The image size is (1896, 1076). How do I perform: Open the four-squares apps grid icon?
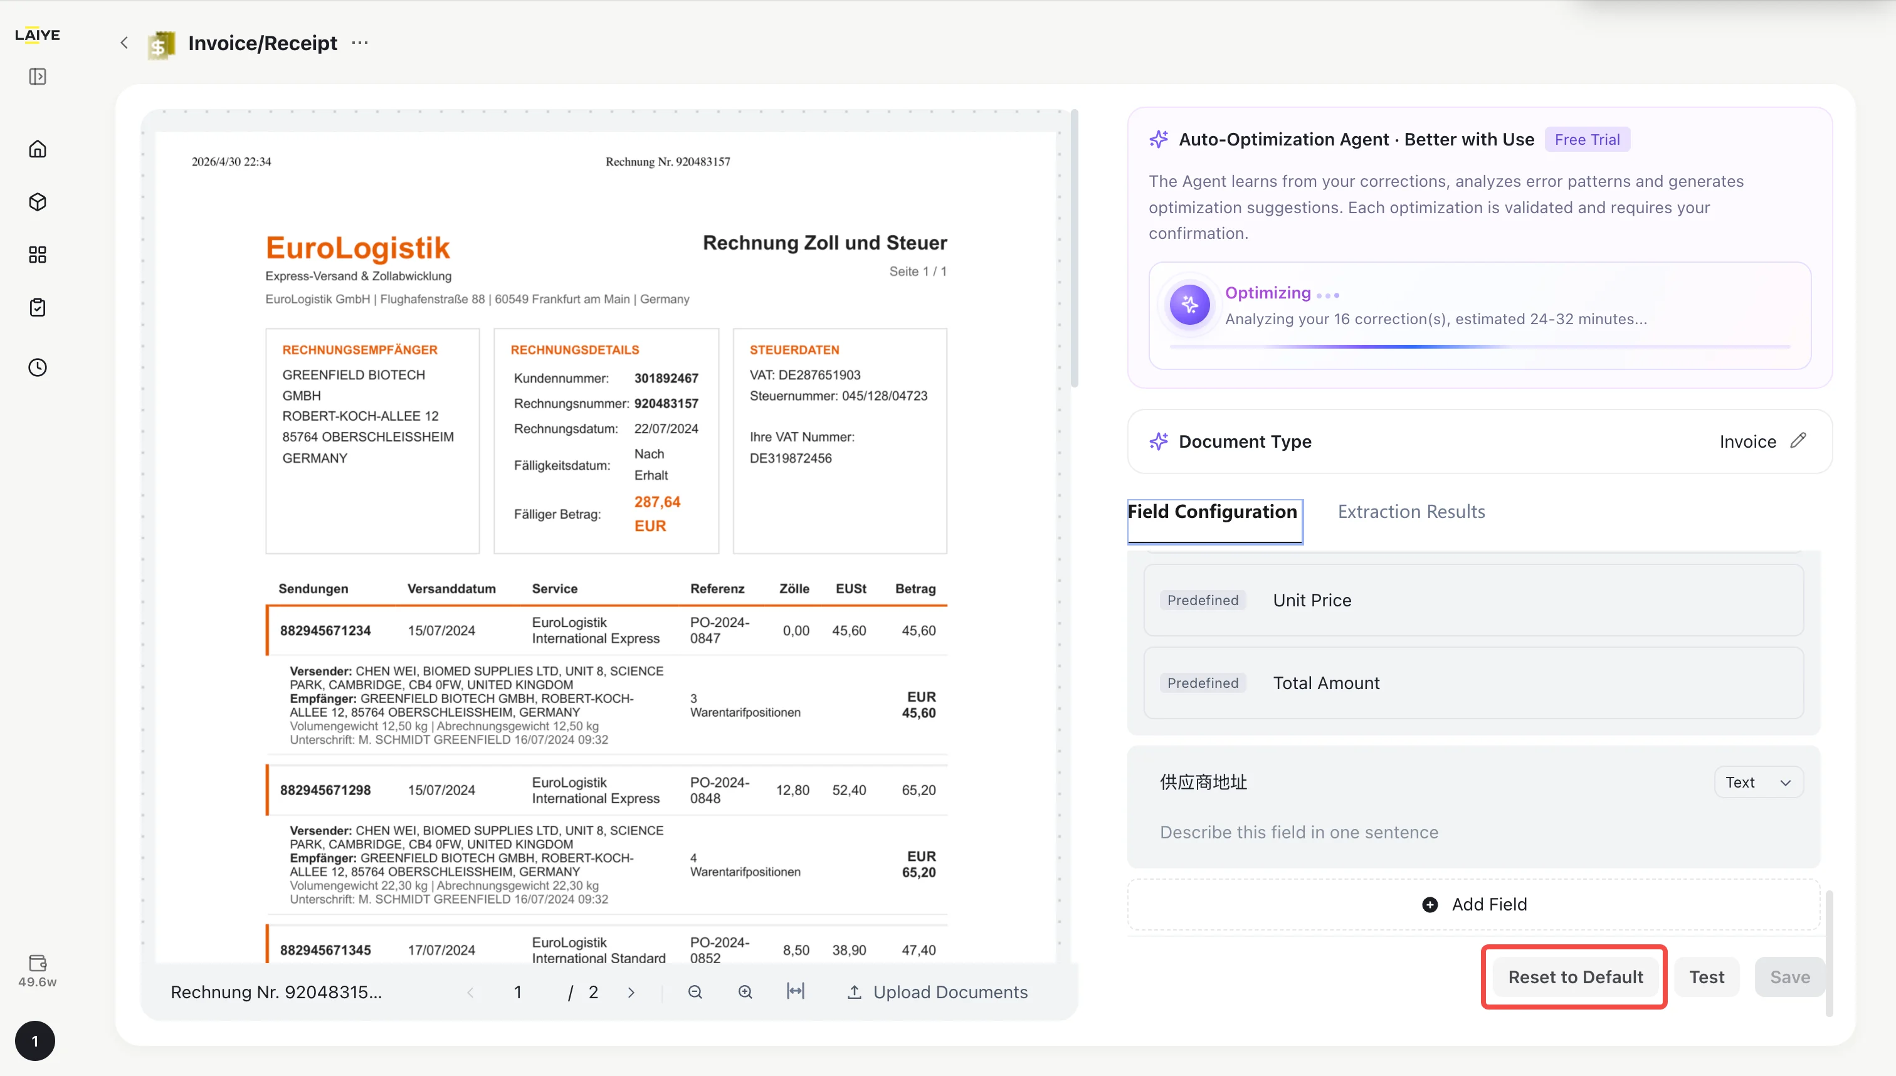38,255
